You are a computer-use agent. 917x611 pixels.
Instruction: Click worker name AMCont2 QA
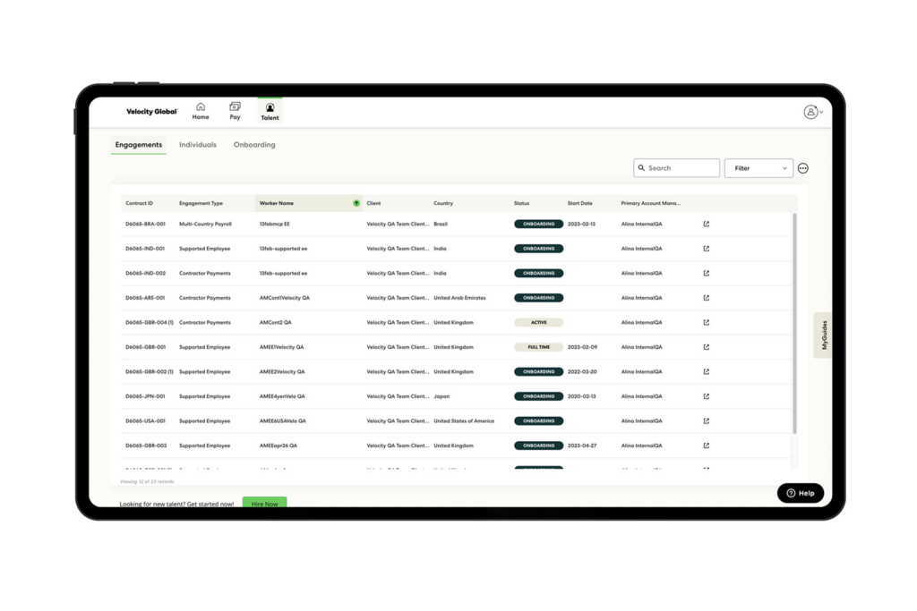click(x=275, y=322)
